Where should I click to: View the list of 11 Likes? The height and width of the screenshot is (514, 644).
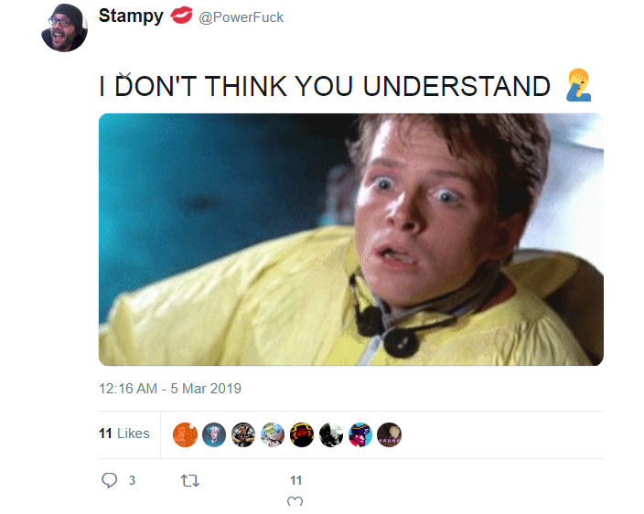(124, 434)
